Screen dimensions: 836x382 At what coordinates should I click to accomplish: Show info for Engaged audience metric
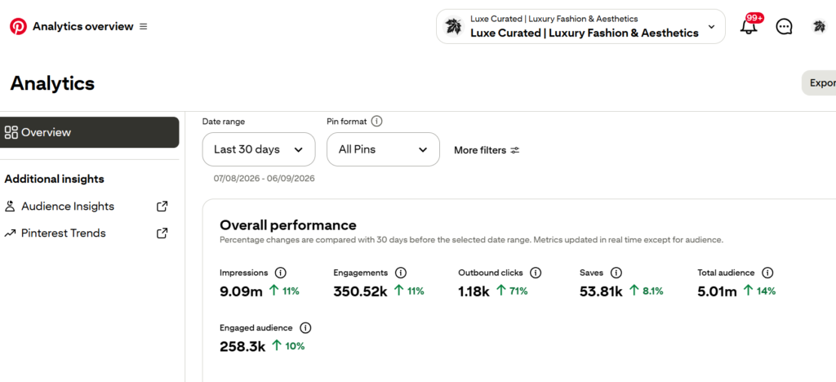pyautogui.click(x=305, y=327)
